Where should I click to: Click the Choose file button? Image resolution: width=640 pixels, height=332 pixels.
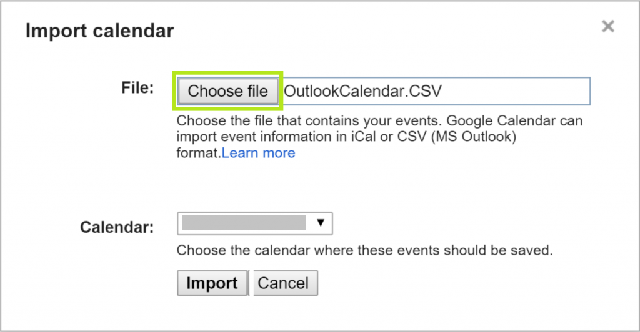pyautogui.click(x=227, y=91)
